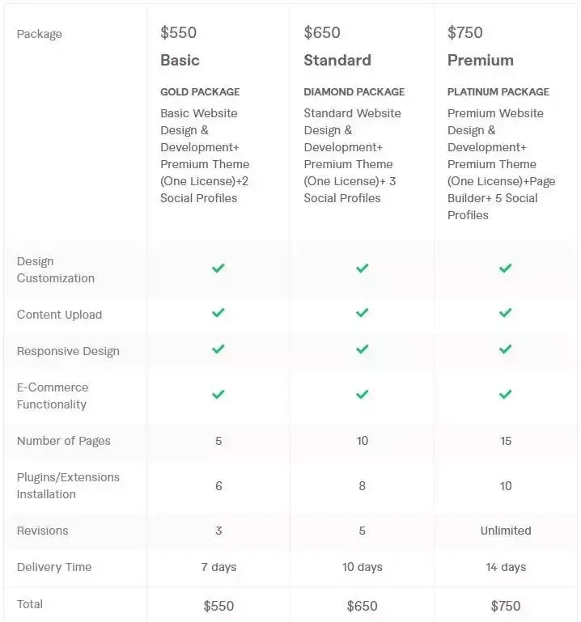581x622 pixels.
Task: Click Premium column Content Upload checkmark
Action: tap(506, 313)
